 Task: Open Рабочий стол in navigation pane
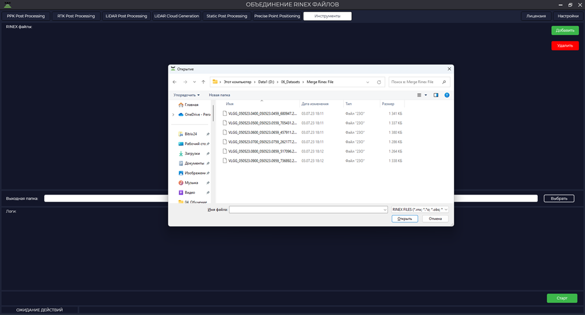click(192, 143)
